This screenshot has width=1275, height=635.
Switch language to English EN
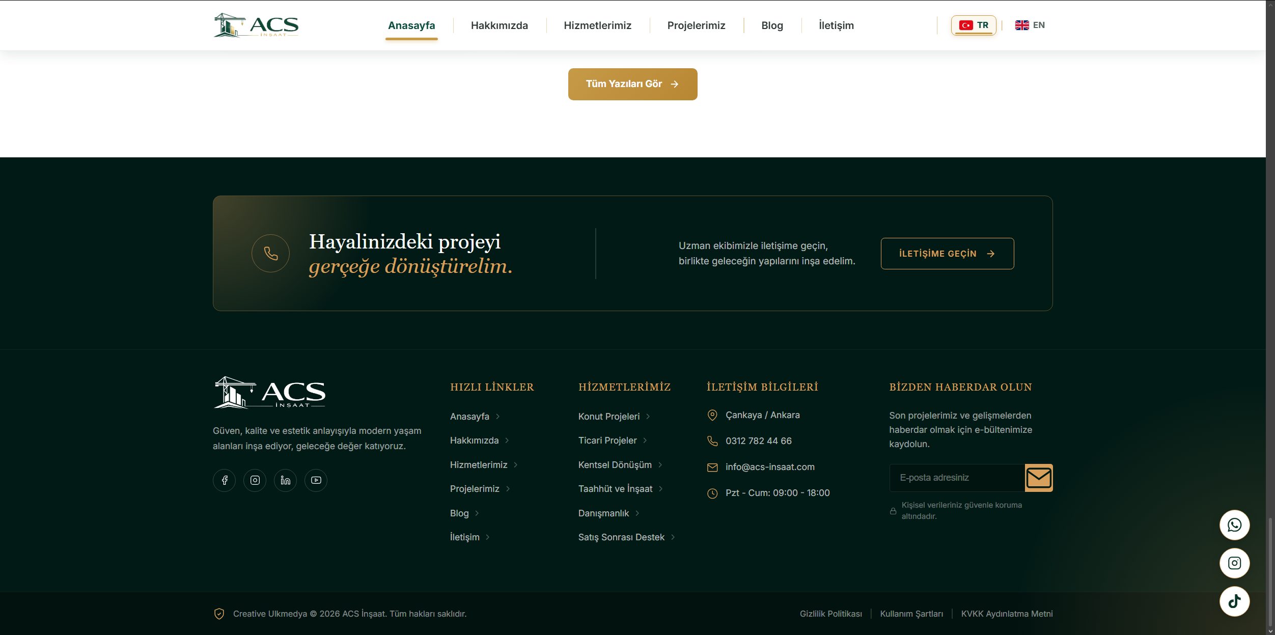1030,25
